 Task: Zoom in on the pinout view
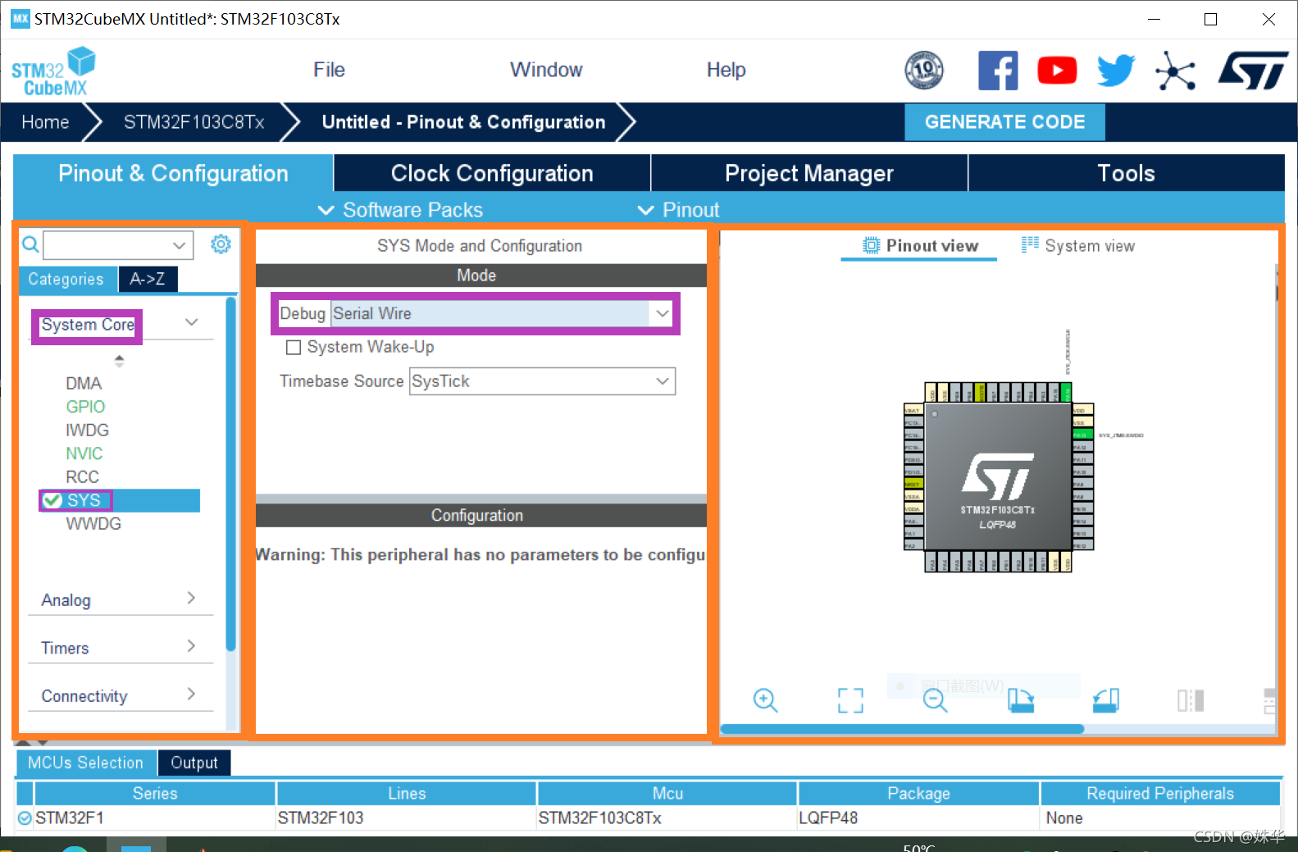tap(765, 700)
